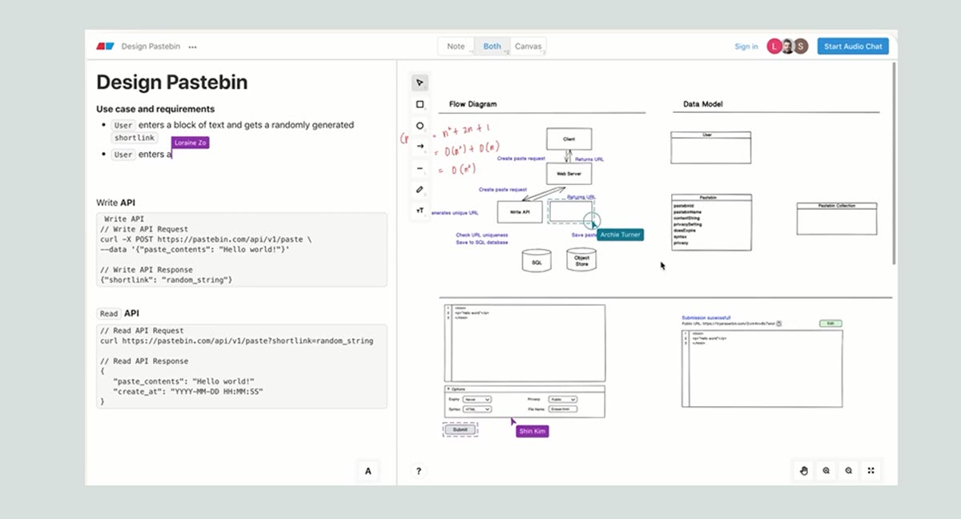Viewport: 961px width, 519px height.
Task: Click the user avatar labeled L
Action: point(774,46)
